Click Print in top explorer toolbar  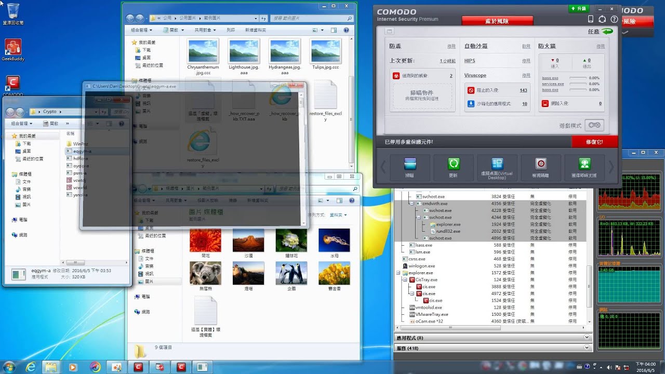tap(231, 30)
